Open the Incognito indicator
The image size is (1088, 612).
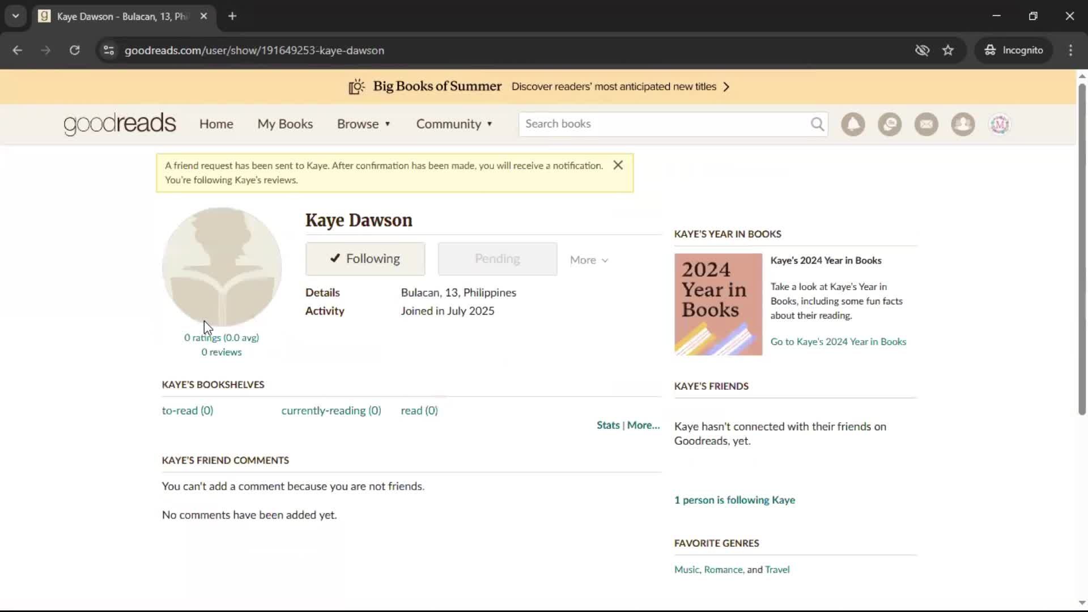coord(1014,50)
